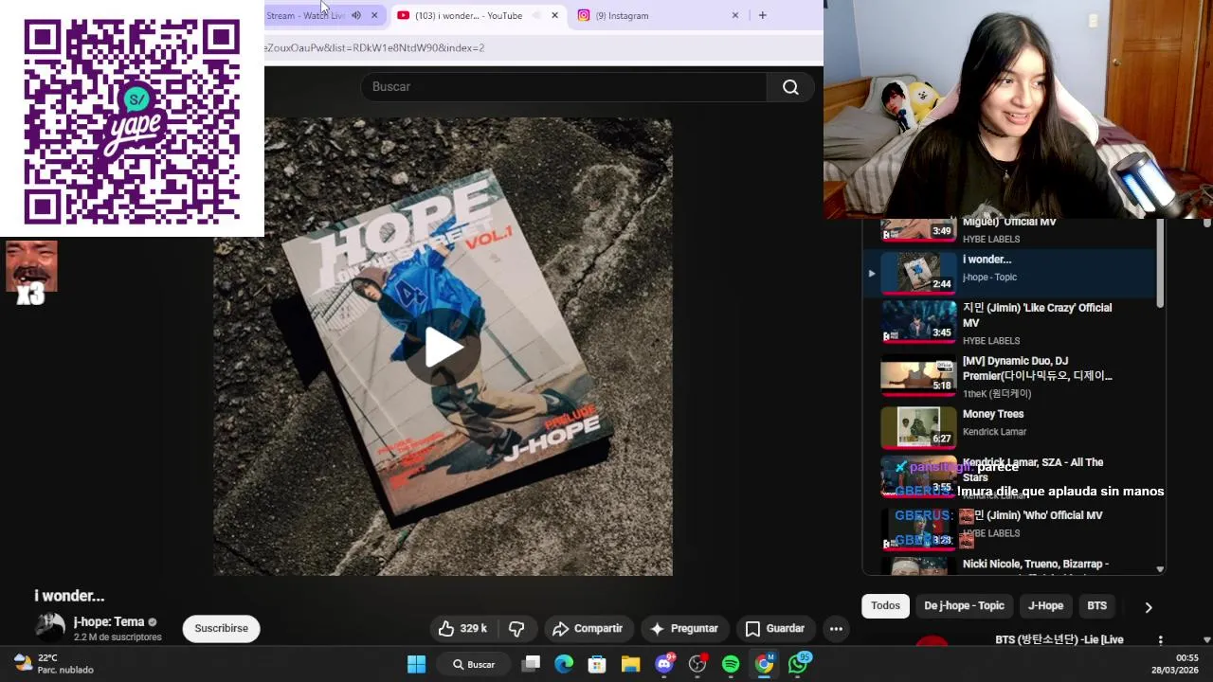Click the YouTube search magnifier button
The width and height of the screenshot is (1213, 682).
[x=790, y=87]
